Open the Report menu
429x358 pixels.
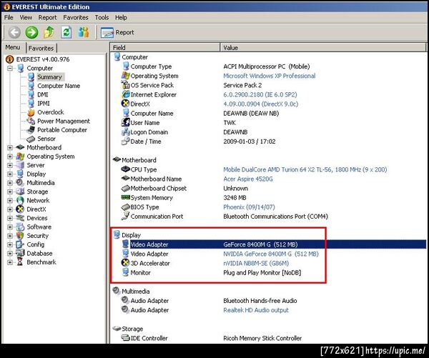(x=47, y=17)
